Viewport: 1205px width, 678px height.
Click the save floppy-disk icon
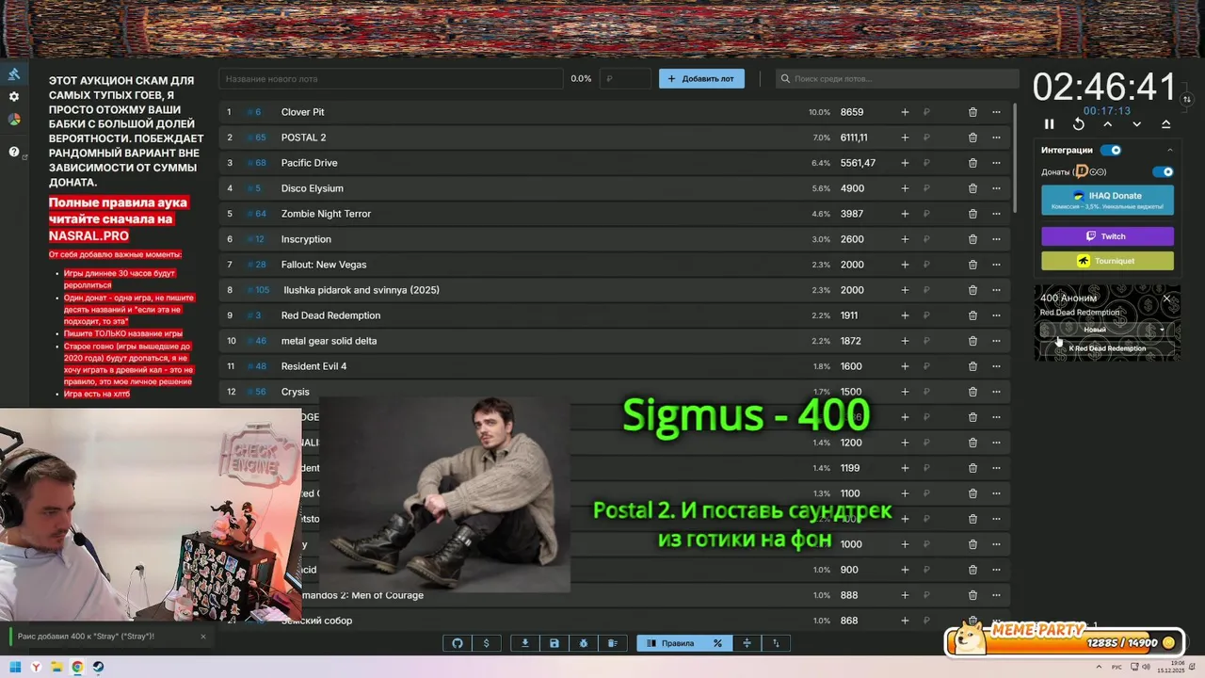click(554, 643)
